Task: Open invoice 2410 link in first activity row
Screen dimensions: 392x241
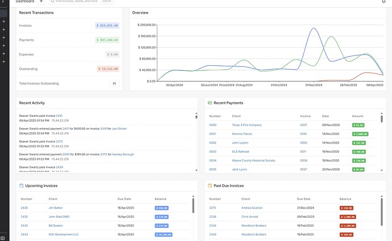Action: (x=59, y=116)
